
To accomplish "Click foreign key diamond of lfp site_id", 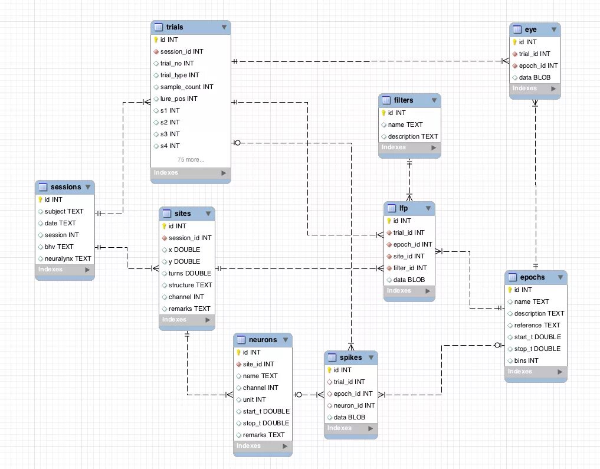I will [x=389, y=256].
